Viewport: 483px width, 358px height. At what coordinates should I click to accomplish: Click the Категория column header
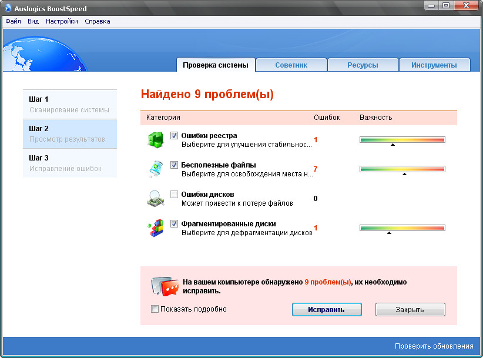click(163, 118)
